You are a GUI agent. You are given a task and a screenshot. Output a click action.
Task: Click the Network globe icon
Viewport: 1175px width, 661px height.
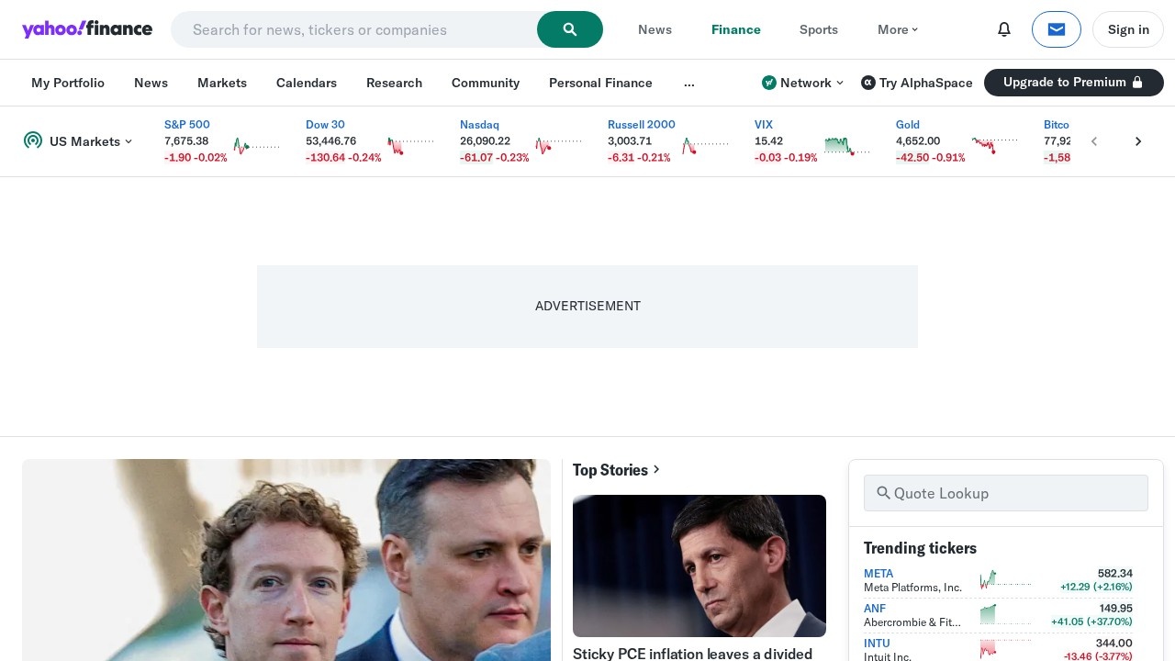[x=769, y=83]
